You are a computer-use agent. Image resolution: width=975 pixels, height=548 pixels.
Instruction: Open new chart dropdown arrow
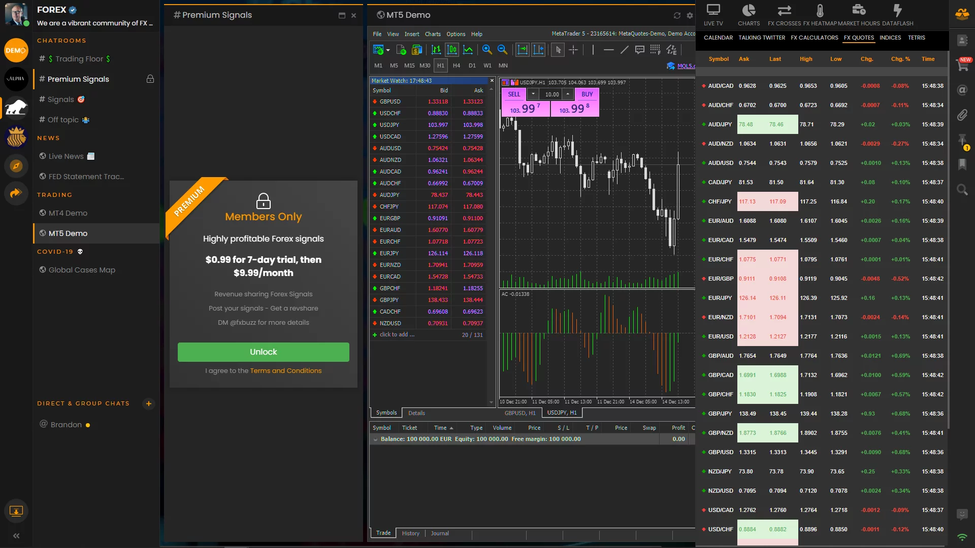tap(388, 50)
